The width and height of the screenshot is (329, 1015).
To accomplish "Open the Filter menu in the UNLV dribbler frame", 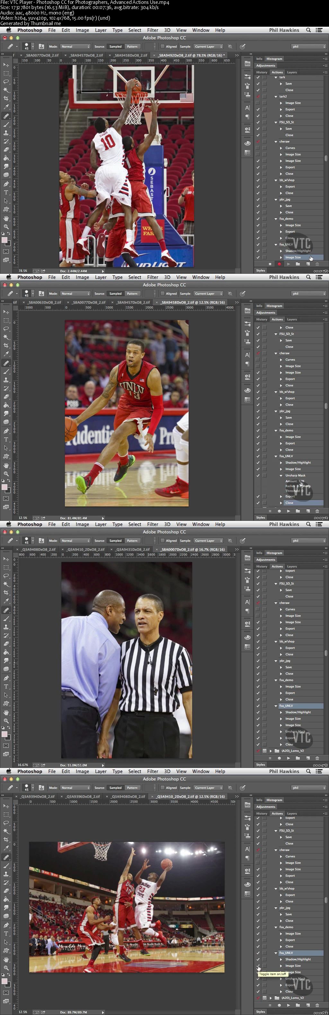I will pyautogui.click(x=153, y=277).
